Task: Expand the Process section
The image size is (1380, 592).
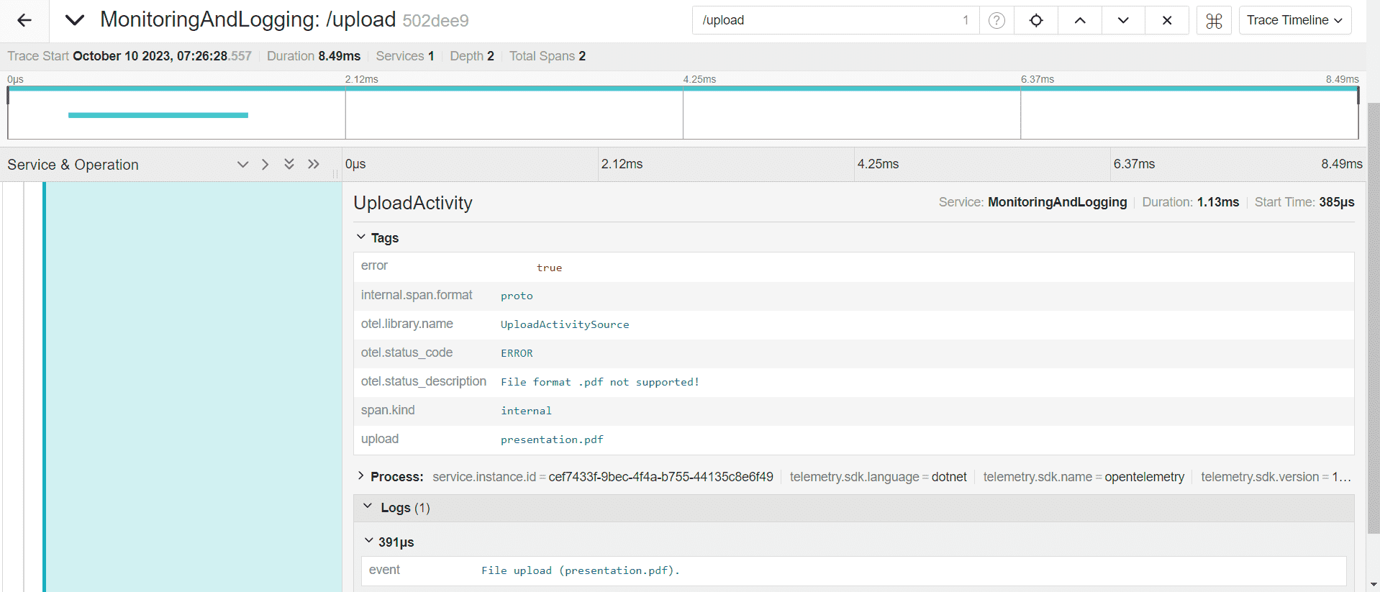Action: 361,476
